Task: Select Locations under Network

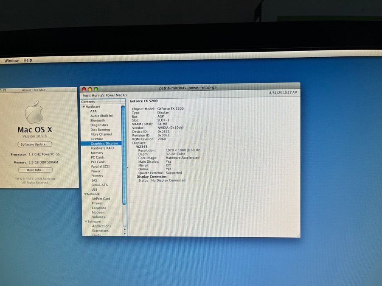Action: [x=99, y=208]
